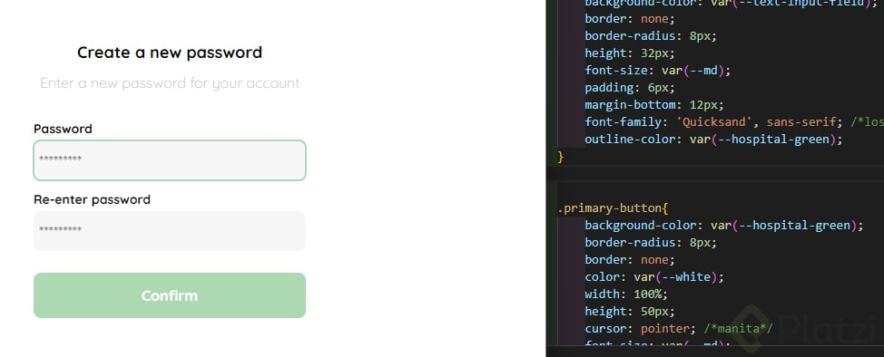Focus the Password input field
Image resolution: width=884 pixels, height=357 pixels.
pos(170,160)
